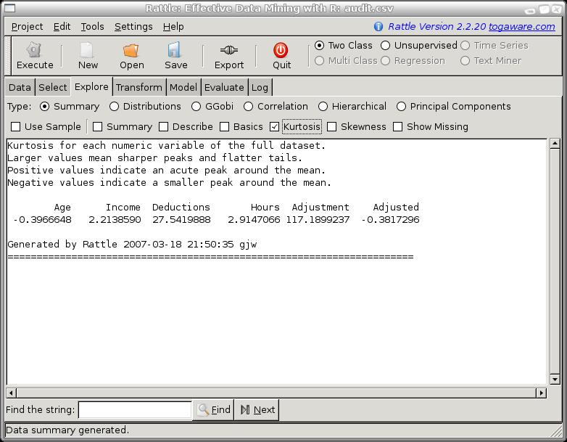Switch to the Select tab
Image resolution: width=567 pixels, height=442 pixels.
coord(53,87)
